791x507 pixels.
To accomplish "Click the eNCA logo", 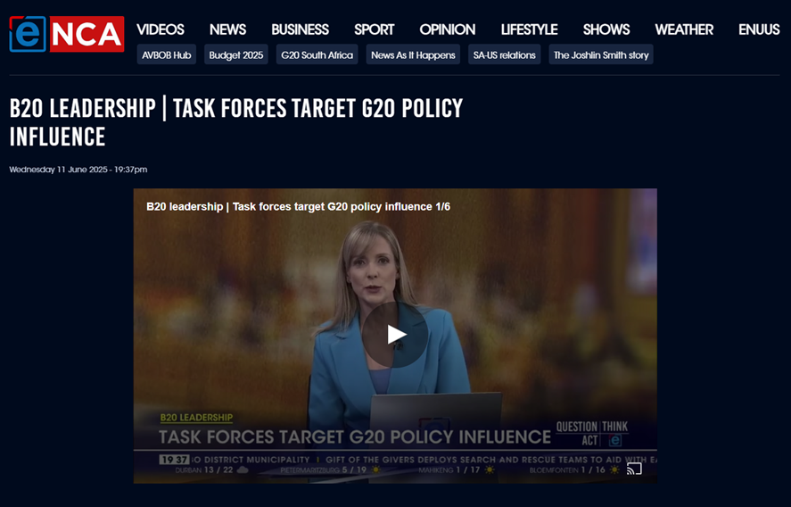I will tap(67, 34).
